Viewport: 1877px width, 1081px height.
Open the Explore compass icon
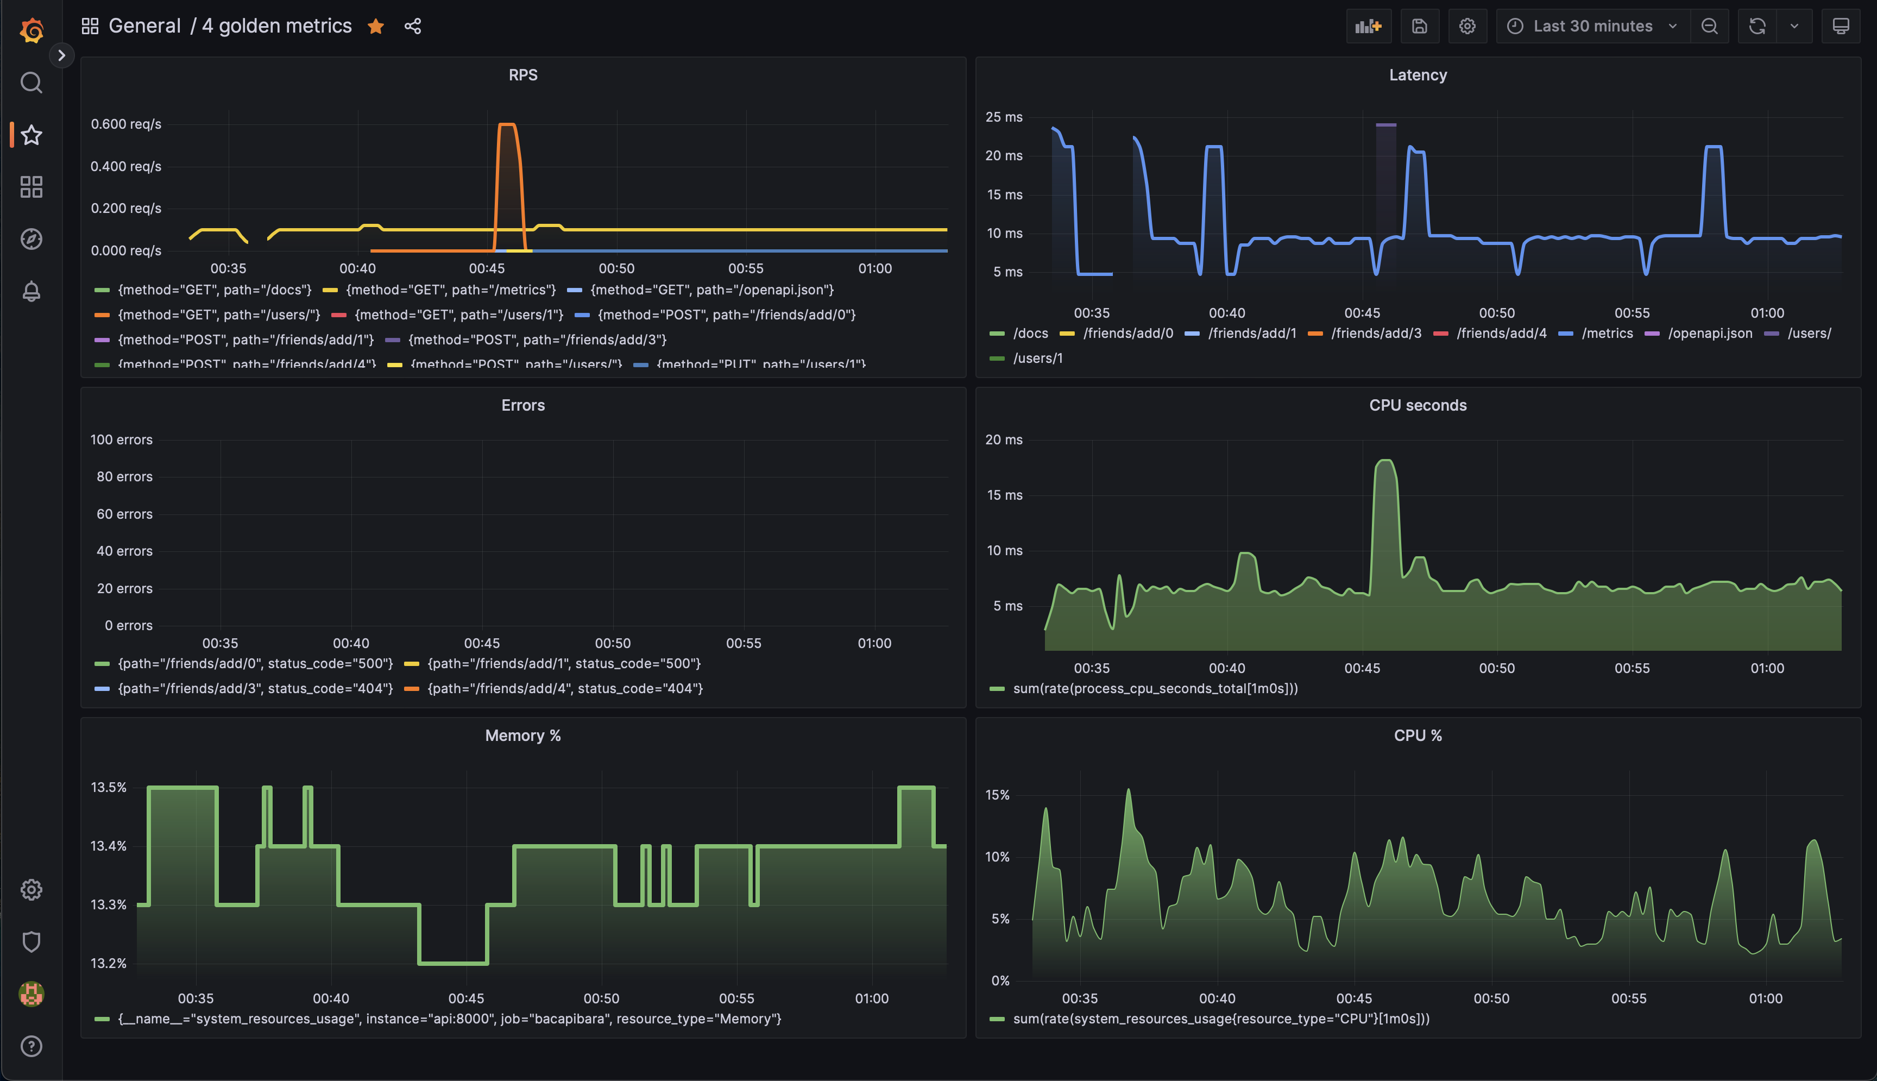click(x=31, y=239)
